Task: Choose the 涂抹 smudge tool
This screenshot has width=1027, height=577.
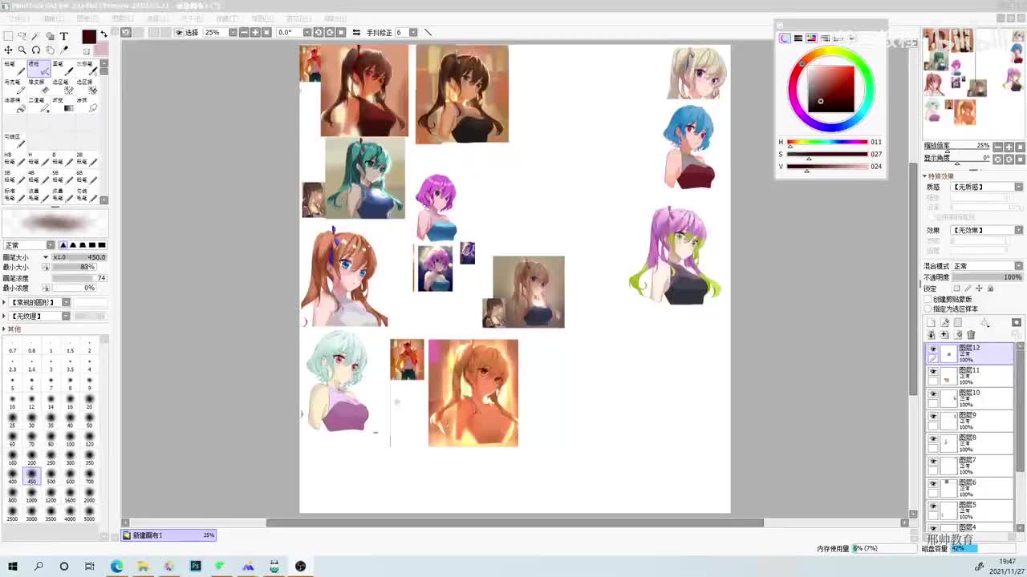Action: pyautogui.click(x=87, y=105)
